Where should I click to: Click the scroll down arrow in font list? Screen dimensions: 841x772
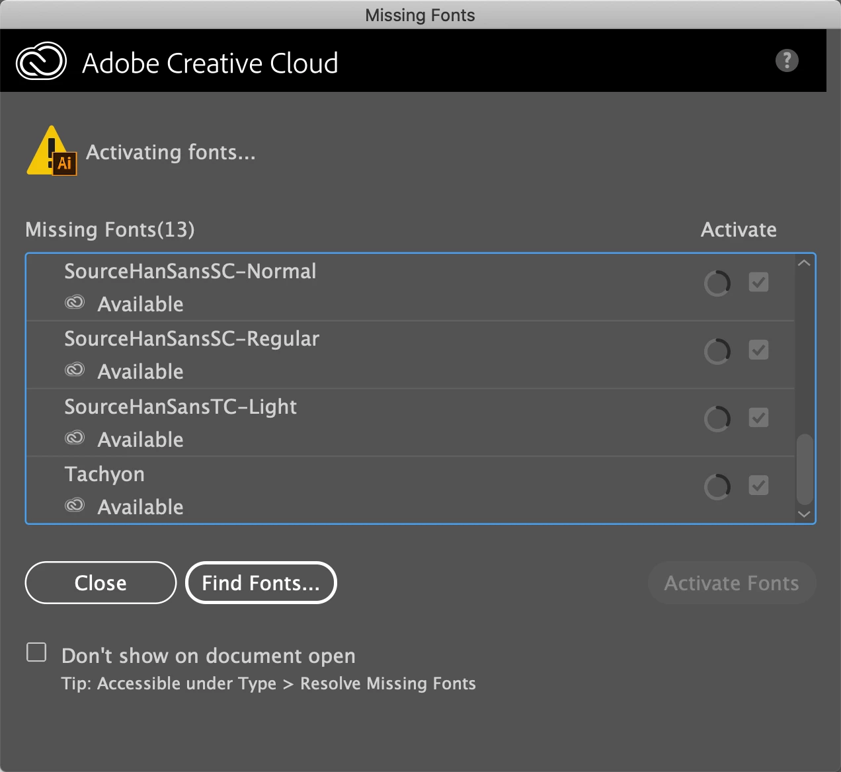tap(804, 514)
